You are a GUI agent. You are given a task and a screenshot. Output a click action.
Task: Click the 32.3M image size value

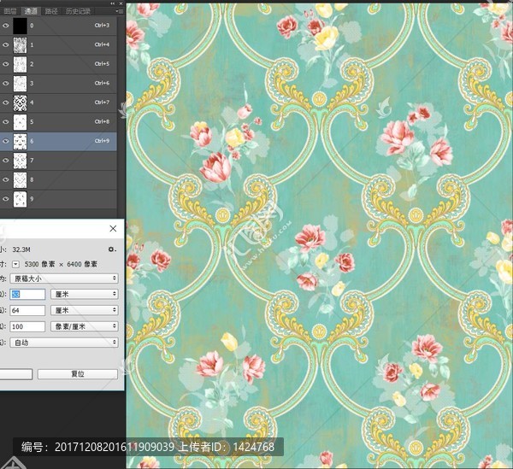21,249
